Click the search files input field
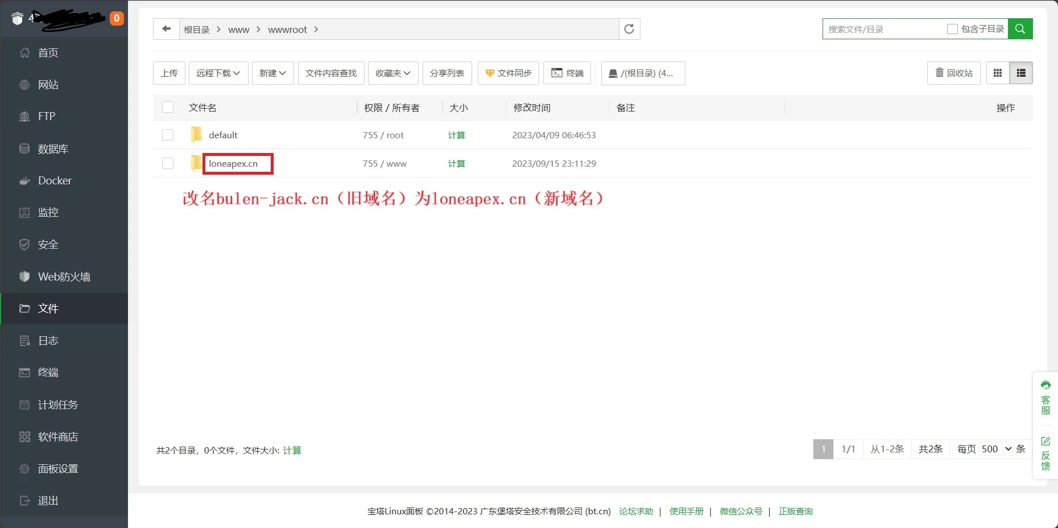The height and width of the screenshot is (528, 1058). 884,29
